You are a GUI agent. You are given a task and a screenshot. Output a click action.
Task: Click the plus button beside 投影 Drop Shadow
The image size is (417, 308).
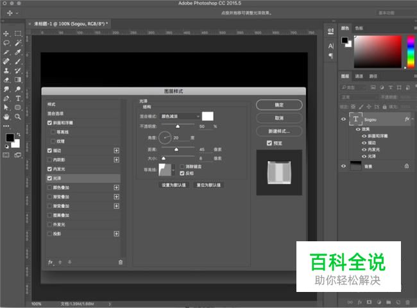click(117, 234)
